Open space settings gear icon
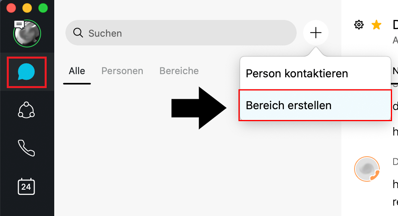Screen dimensions: 398x216 coord(359,25)
